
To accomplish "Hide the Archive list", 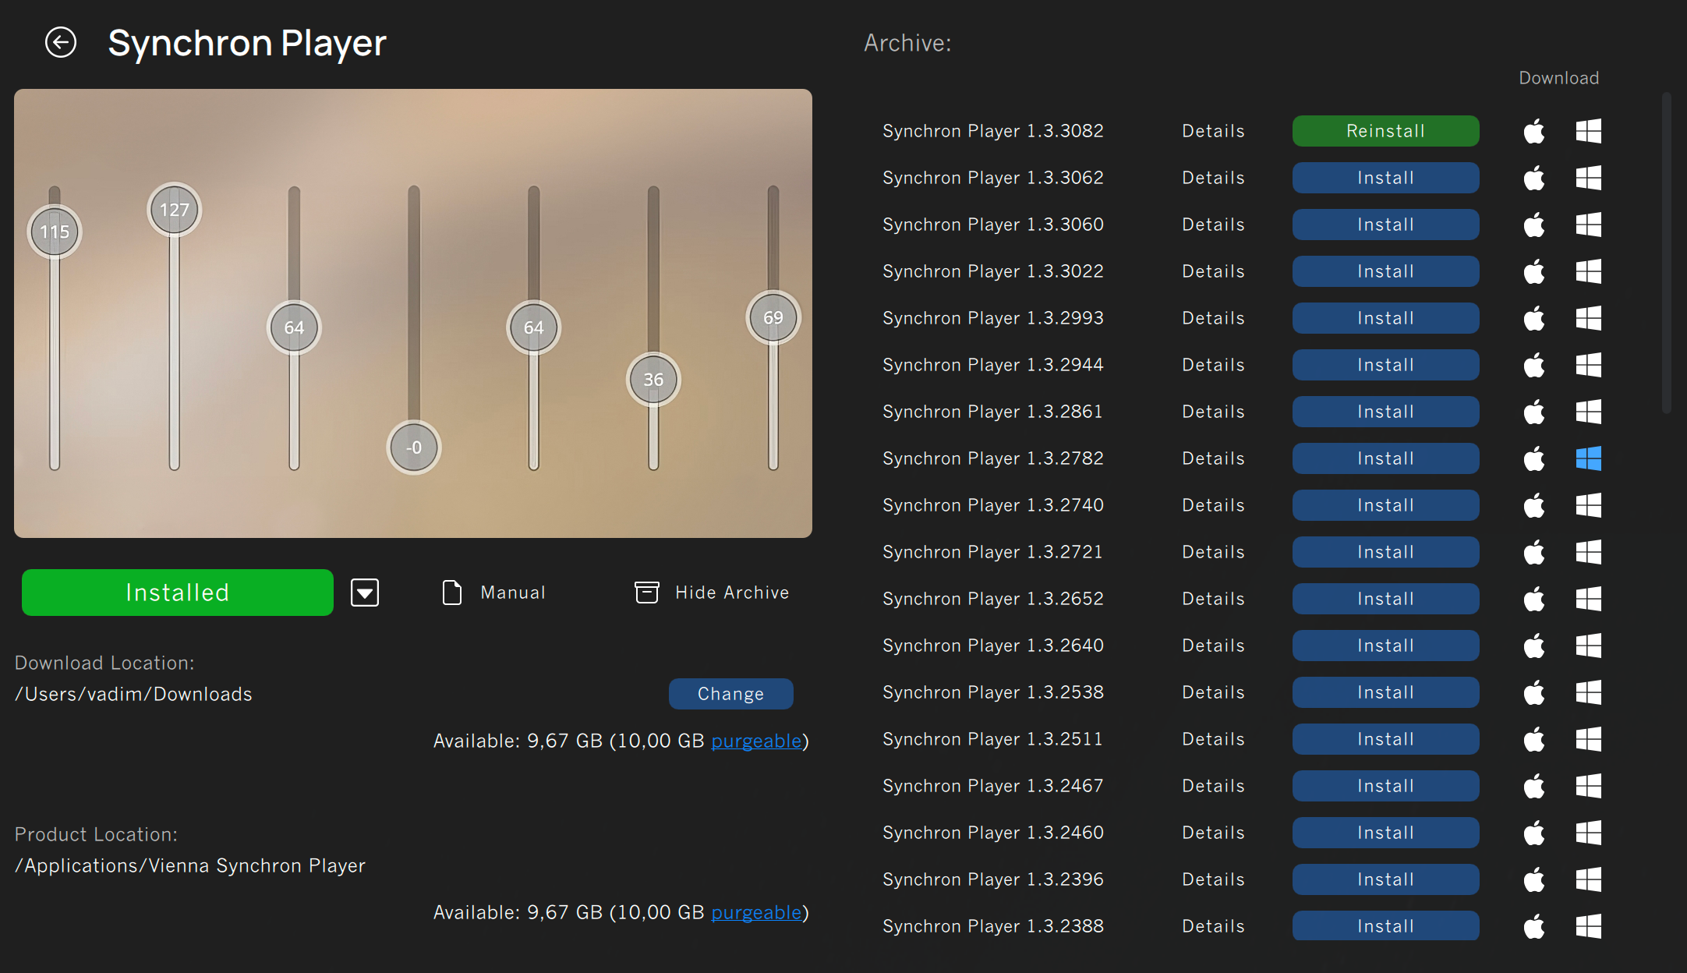I will tap(712, 593).
